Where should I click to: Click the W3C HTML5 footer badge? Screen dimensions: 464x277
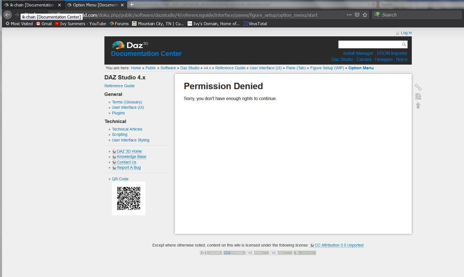pyautogui.click(x=258, y=253)
